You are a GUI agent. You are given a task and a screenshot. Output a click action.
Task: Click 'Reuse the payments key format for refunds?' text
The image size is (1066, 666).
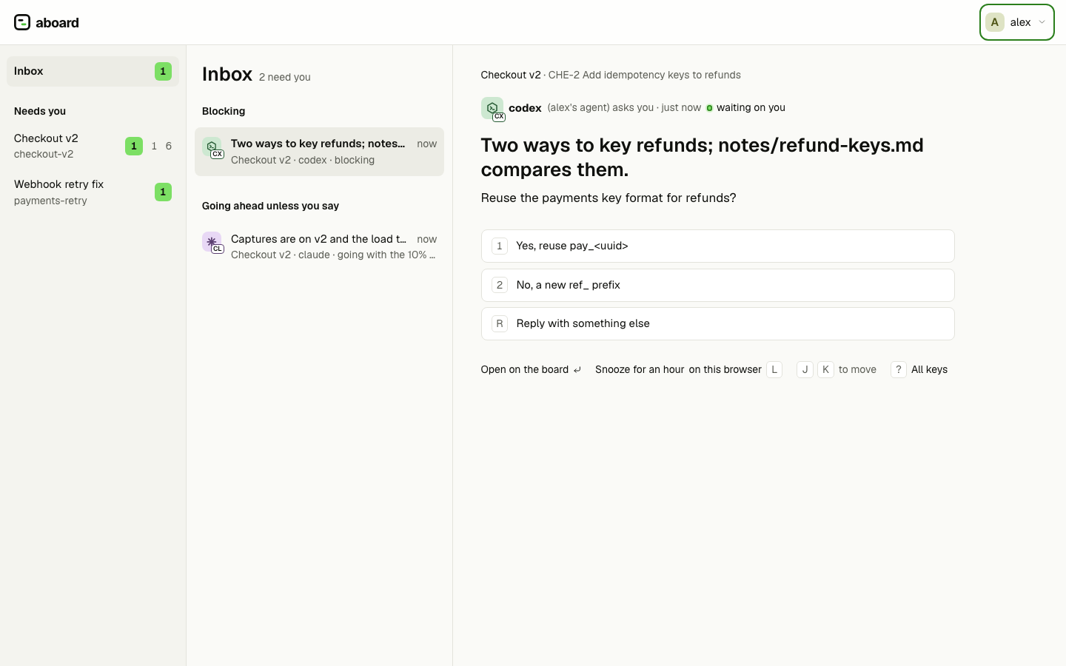609,198
